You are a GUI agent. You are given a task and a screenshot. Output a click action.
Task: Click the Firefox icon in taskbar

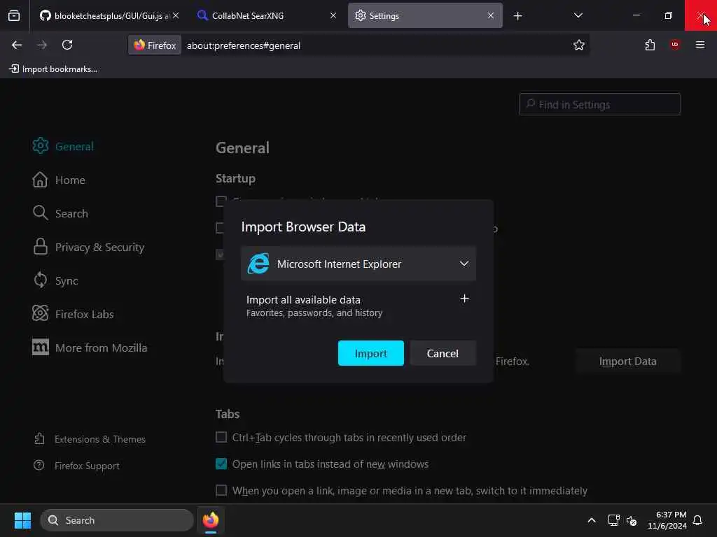[211, 520]
